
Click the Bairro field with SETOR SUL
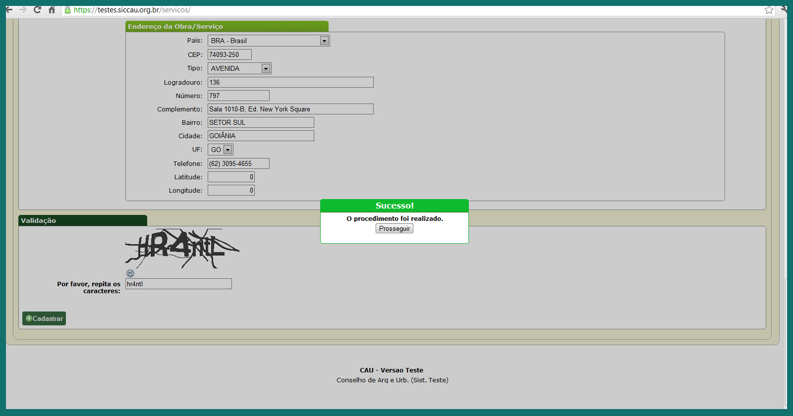pos(261,122)
